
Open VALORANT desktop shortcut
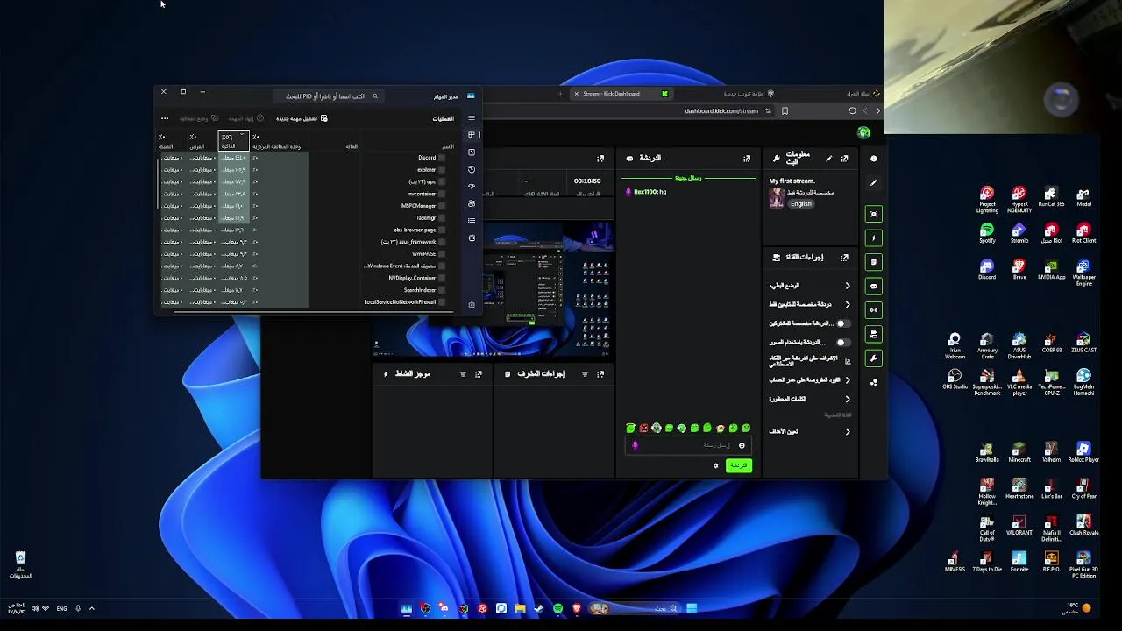[1019, 524]
